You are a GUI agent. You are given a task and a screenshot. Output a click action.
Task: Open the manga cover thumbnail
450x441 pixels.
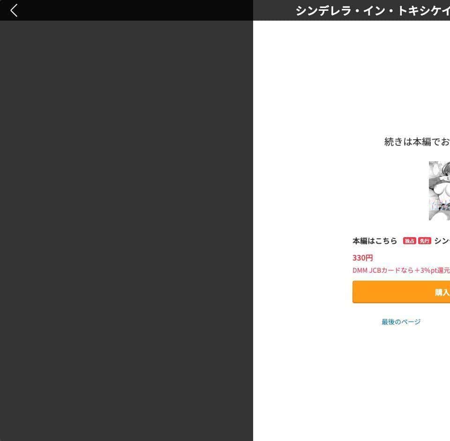tap(439, 191)
